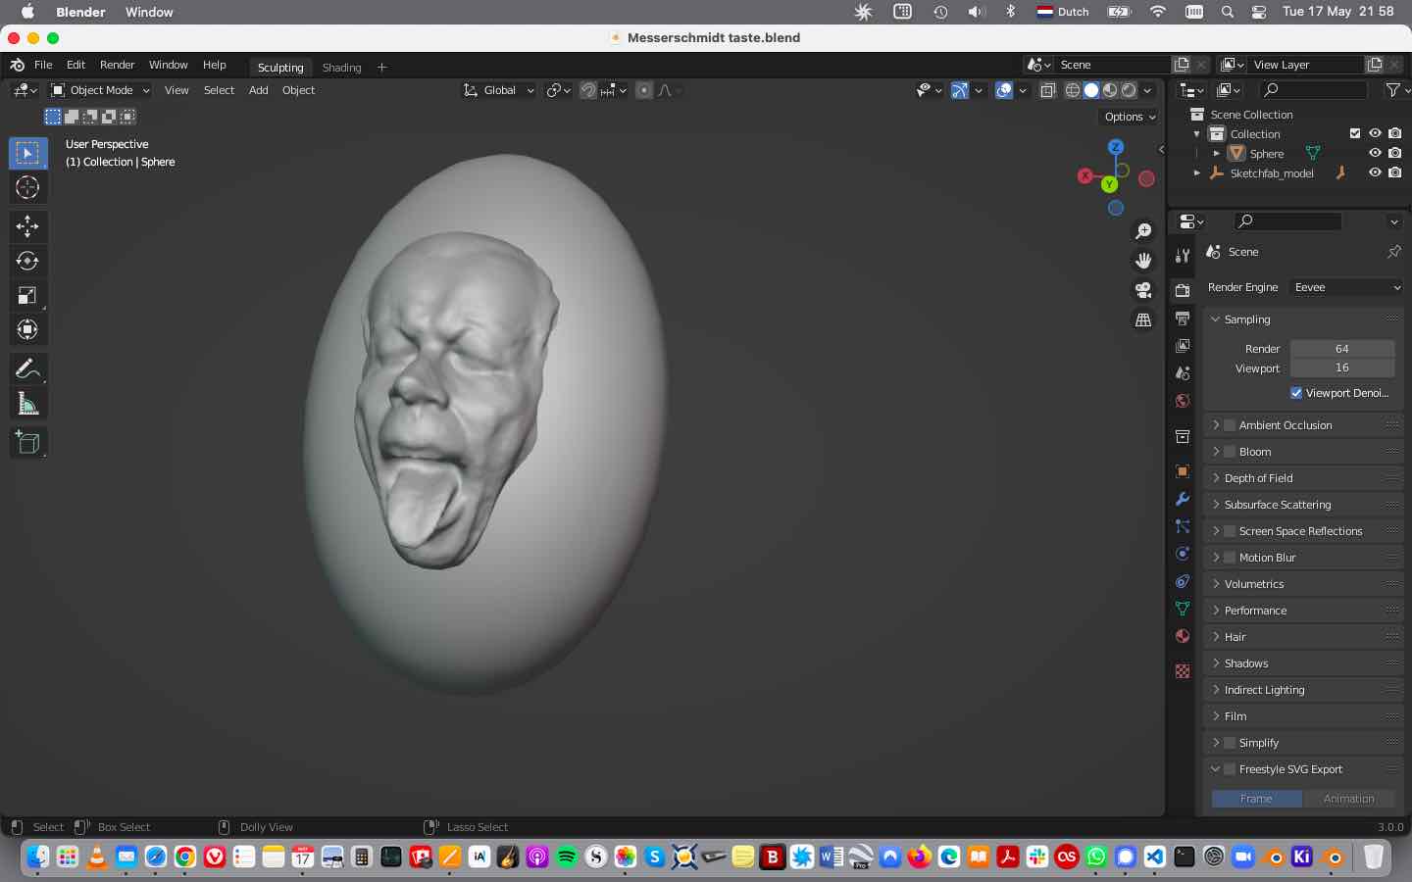This screenshot has height=882, width=1412.
Task: Click the Render samples field 64
Action: pos(1341,349)
